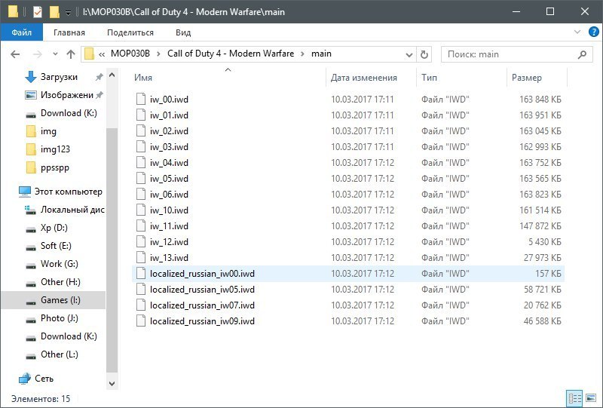Select the file localized_russian_iw05.iwd

point(202,290)
